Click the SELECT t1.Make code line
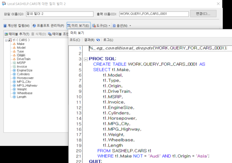The image size is (232, 163). point(112,70)
